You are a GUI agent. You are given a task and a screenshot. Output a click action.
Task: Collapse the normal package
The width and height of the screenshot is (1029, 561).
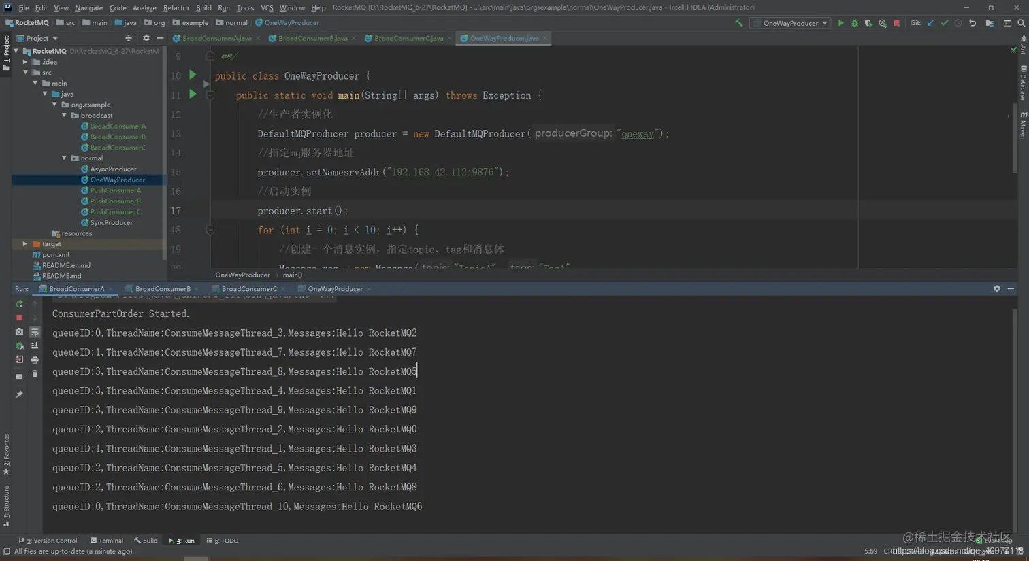65,158
